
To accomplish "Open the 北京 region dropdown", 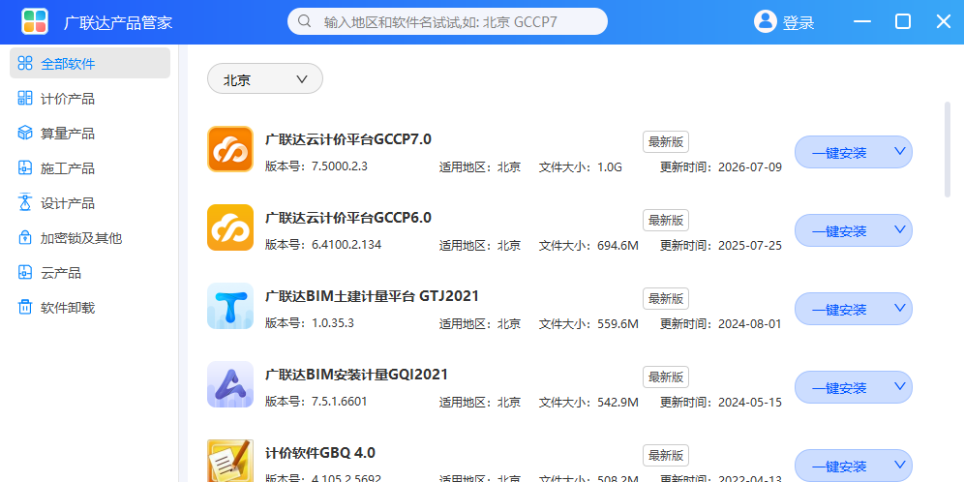I will click(265, 78).
